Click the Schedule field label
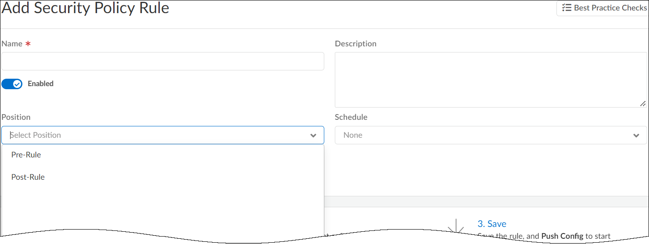This screenshot has height=244, width=649. coord(351,117)
